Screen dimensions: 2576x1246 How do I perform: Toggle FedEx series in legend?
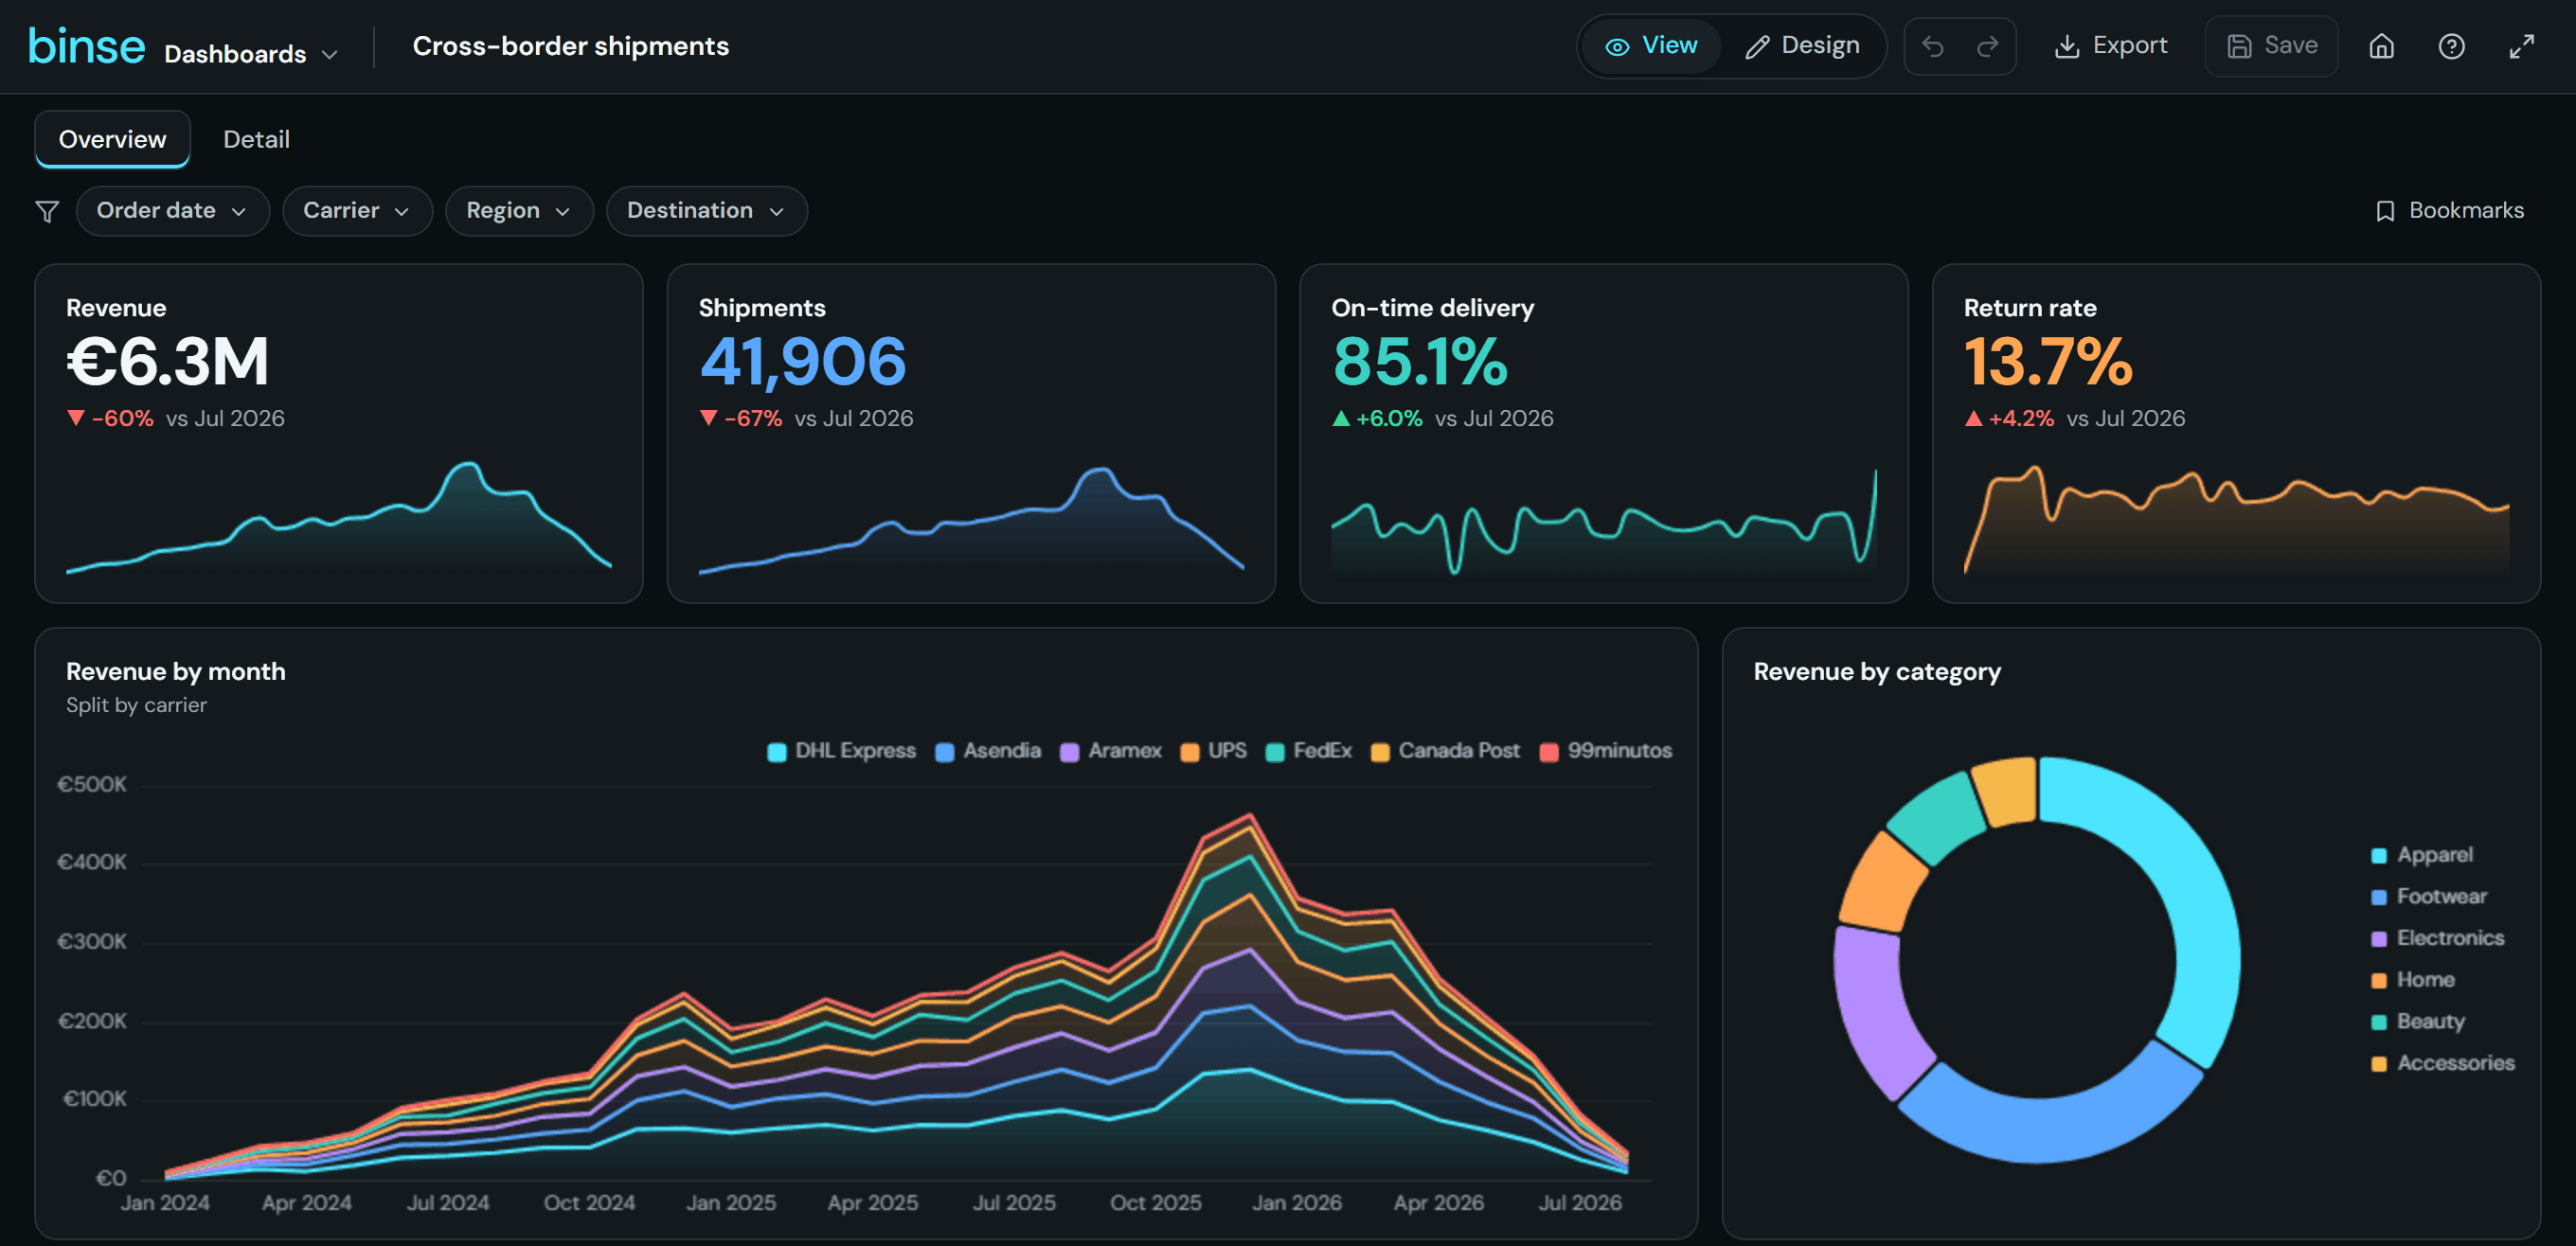1309,751
